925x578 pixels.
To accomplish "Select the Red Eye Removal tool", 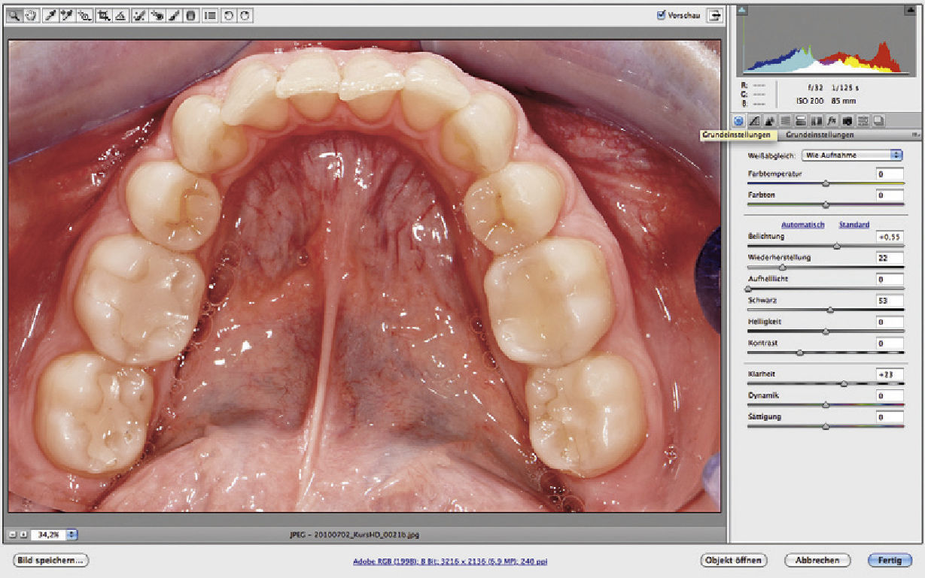I will (x=157, y=15).
